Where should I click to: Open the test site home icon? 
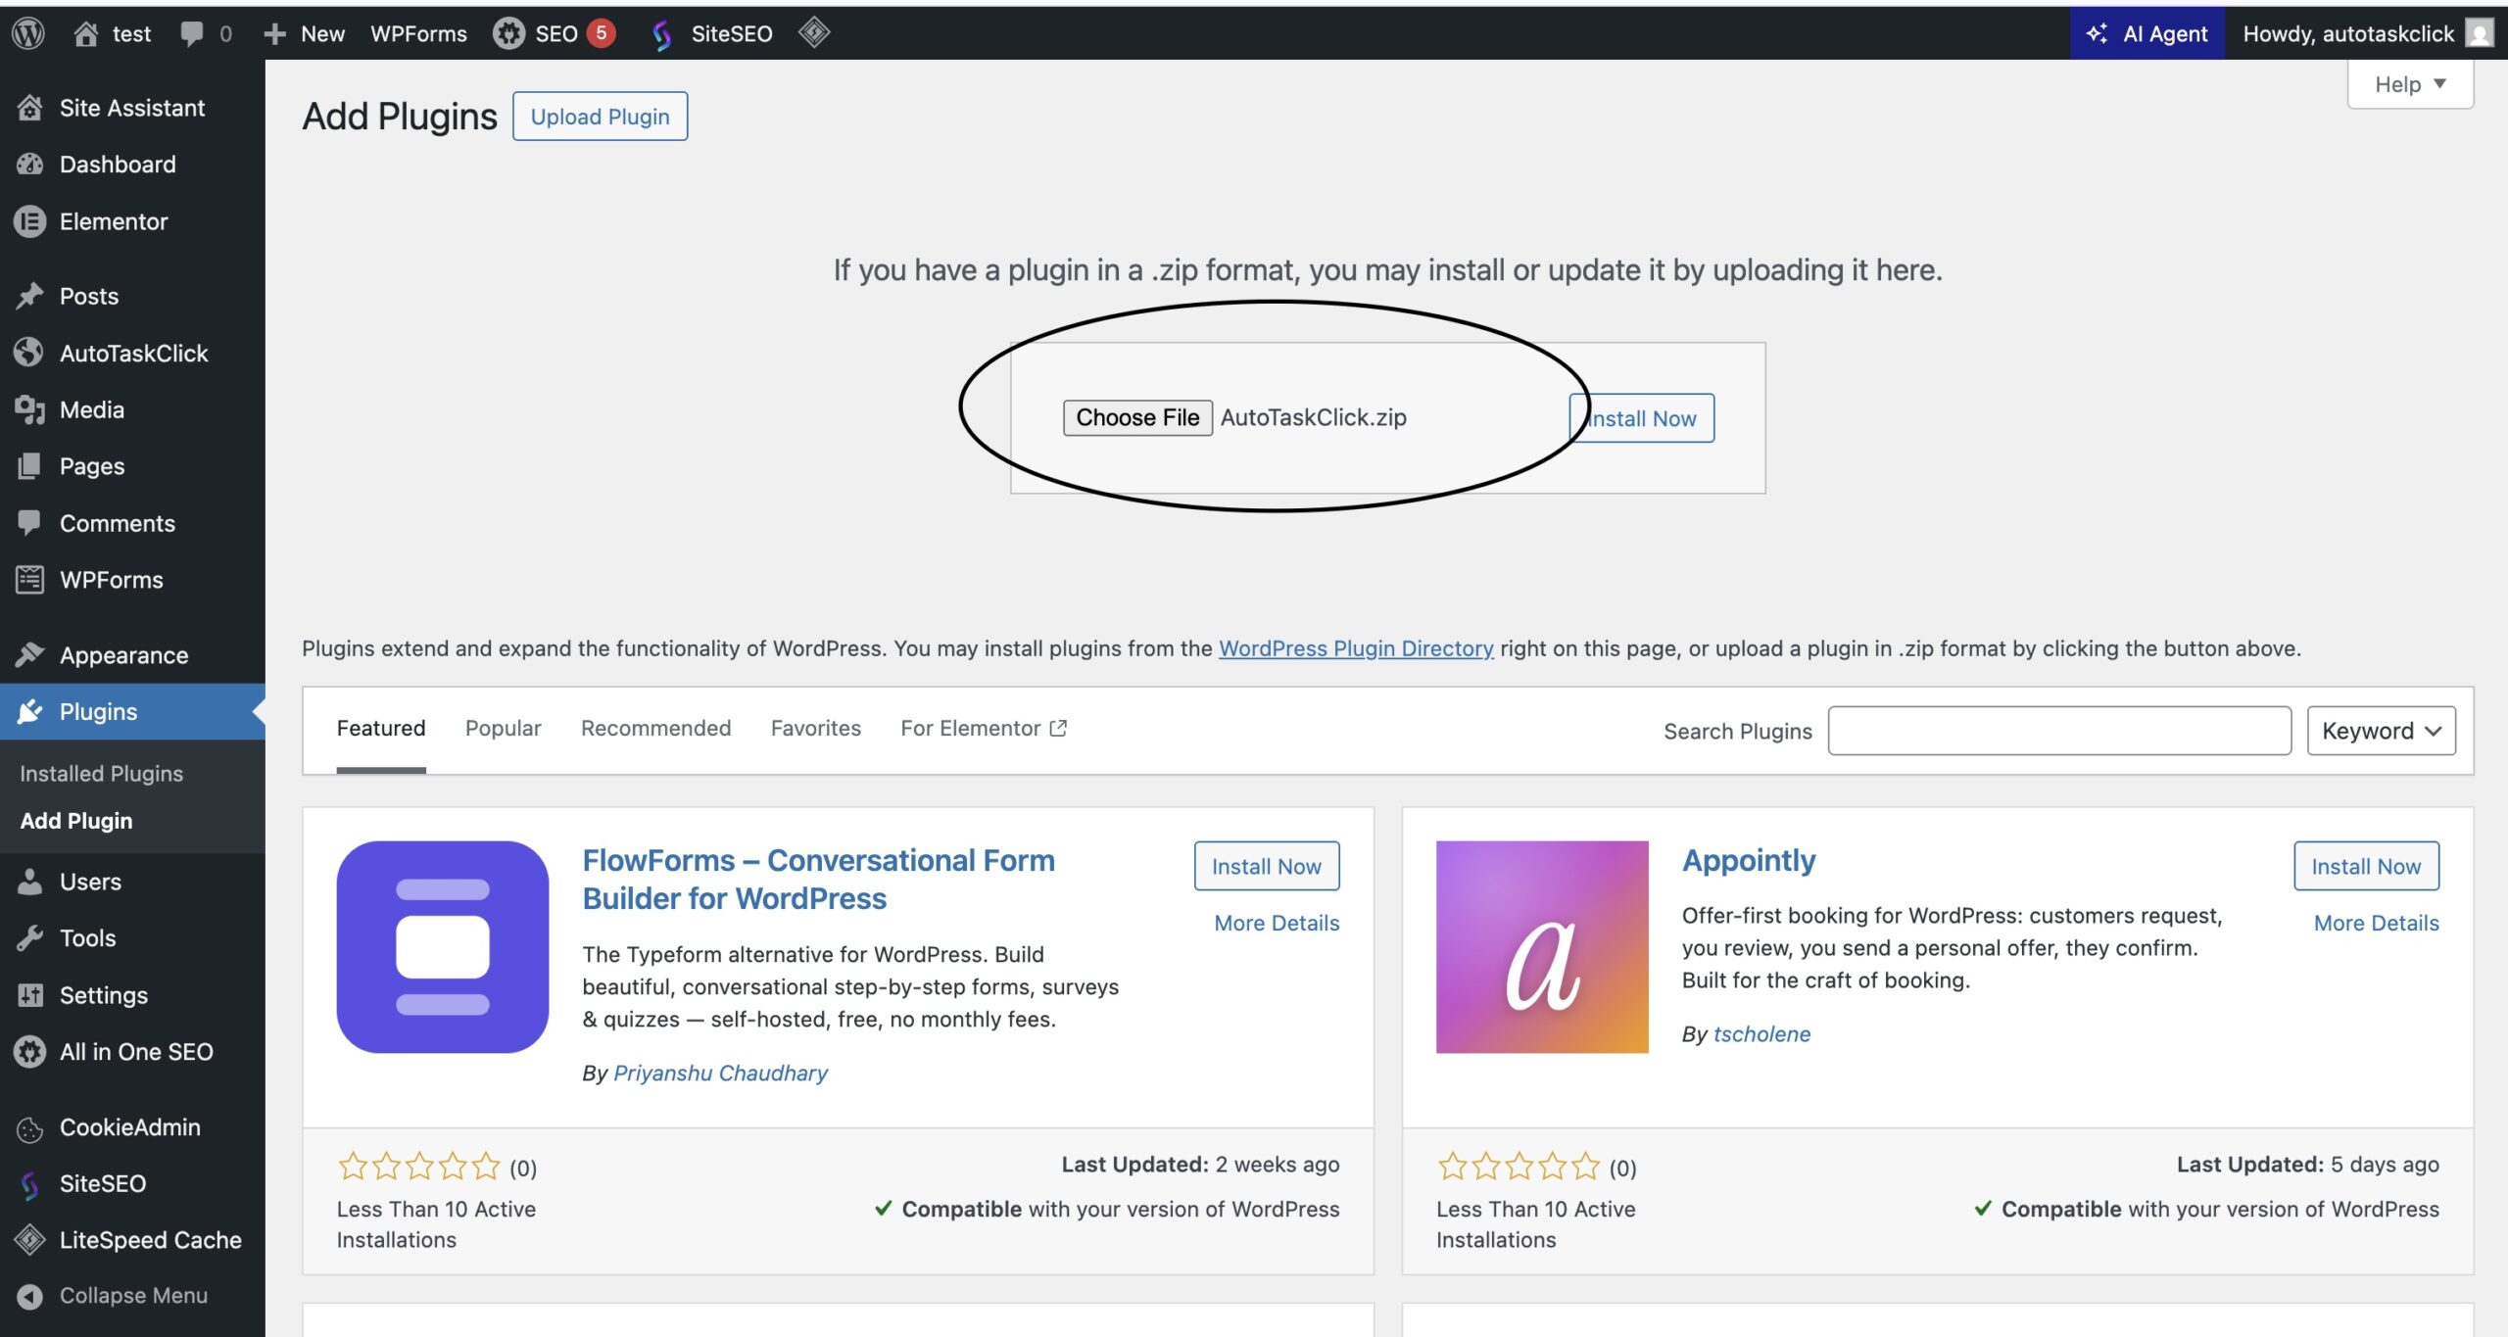pos(86,33)
